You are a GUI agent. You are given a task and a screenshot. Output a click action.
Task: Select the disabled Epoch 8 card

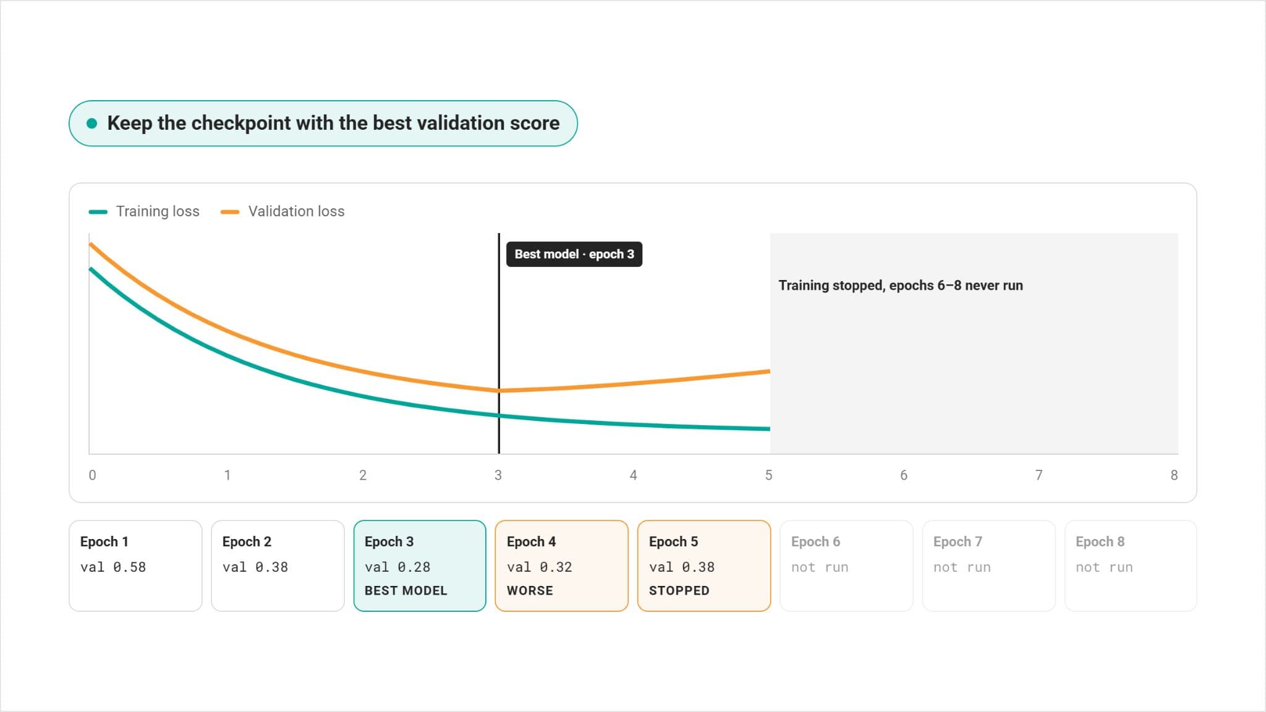(x=1131, y=566)
